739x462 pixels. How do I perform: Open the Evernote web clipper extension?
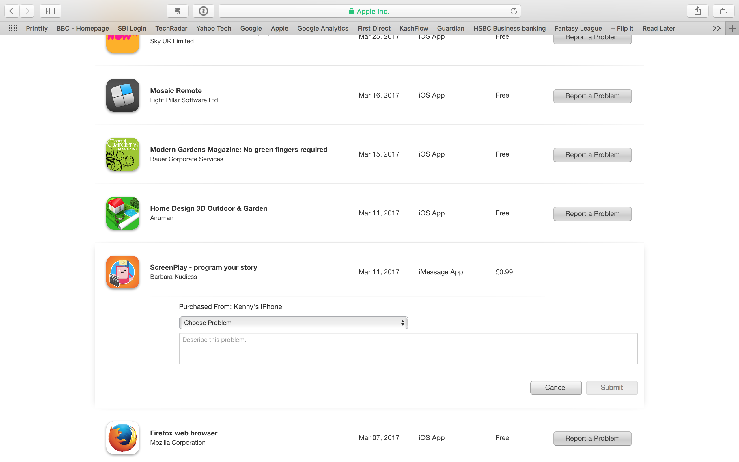(178, 11)
